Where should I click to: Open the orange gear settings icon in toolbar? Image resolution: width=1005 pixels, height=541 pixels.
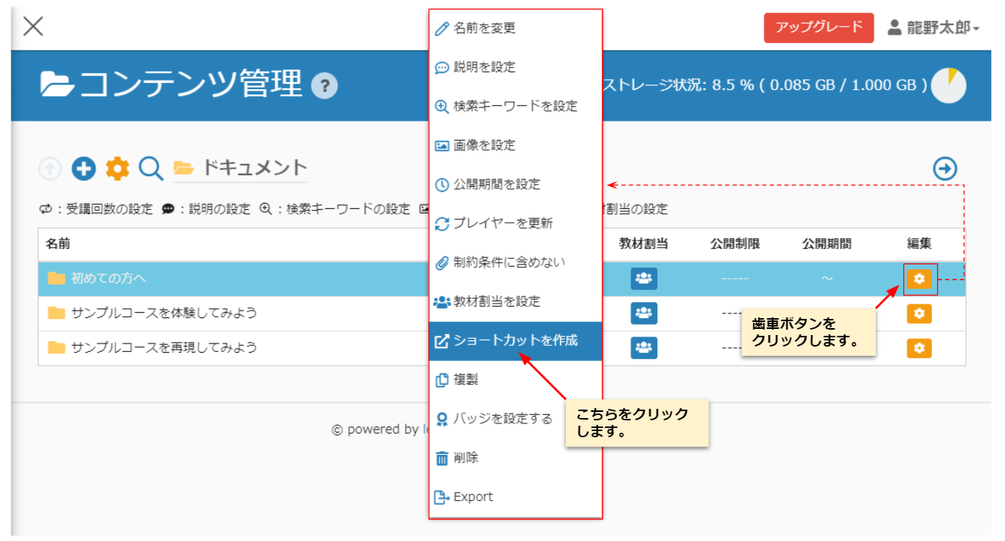pos(117,168)
